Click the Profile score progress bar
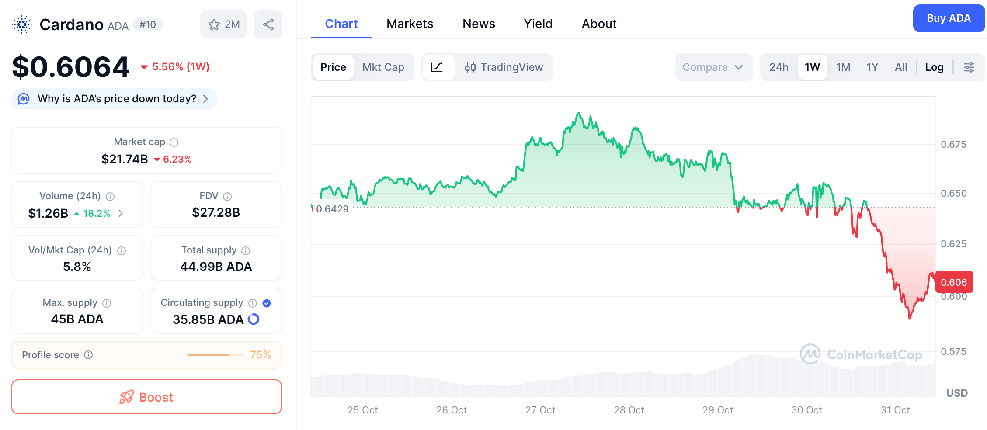Screen dimensions: 987x430 point(214,355)
